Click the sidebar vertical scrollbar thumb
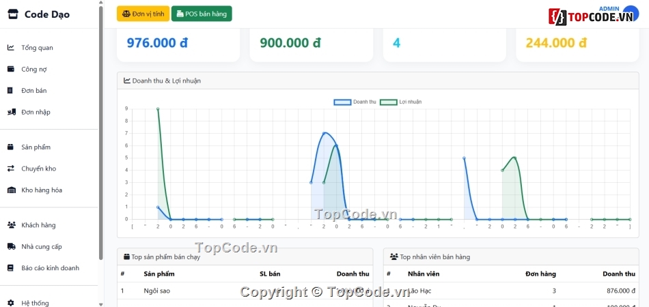This screenshot has width=649, height=307. click(101, 132)
